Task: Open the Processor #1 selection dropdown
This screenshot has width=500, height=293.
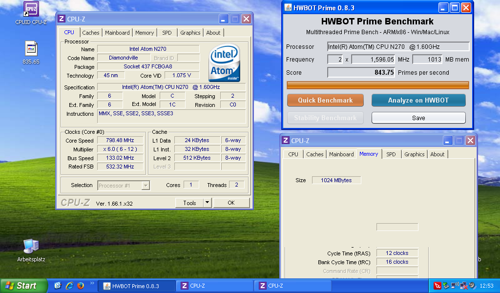Action: 124,185
